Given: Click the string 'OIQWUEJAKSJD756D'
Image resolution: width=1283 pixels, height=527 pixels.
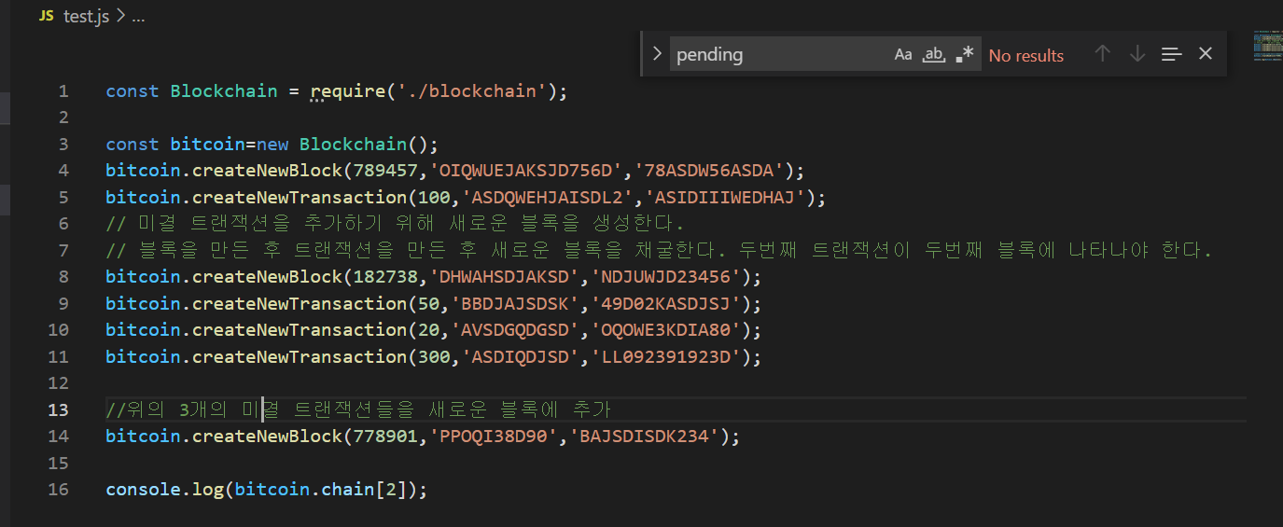Looking at the screenshot, I should (525, 171).
